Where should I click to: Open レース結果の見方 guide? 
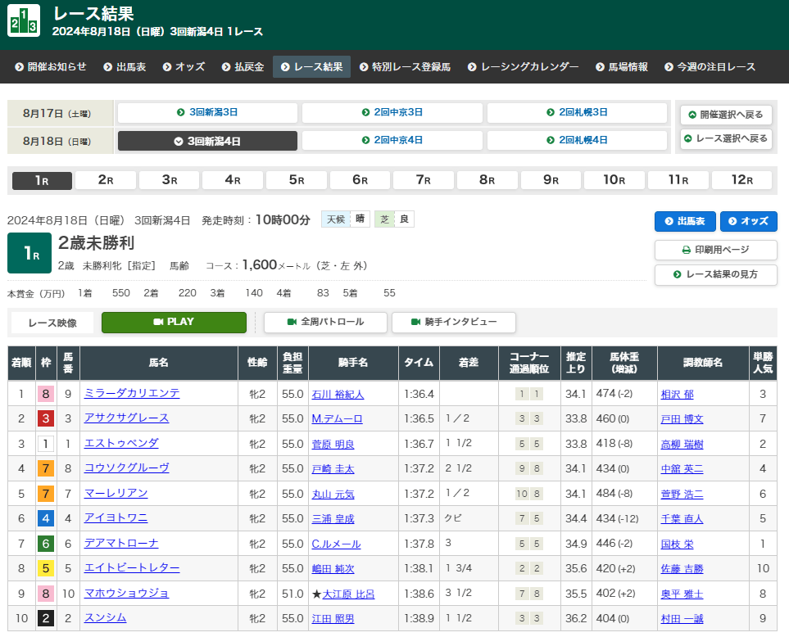[x=714, y=275]
